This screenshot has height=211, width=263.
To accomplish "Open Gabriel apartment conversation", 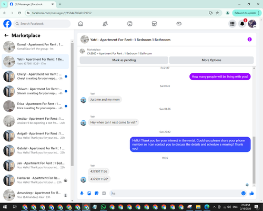I will [35, 150].
